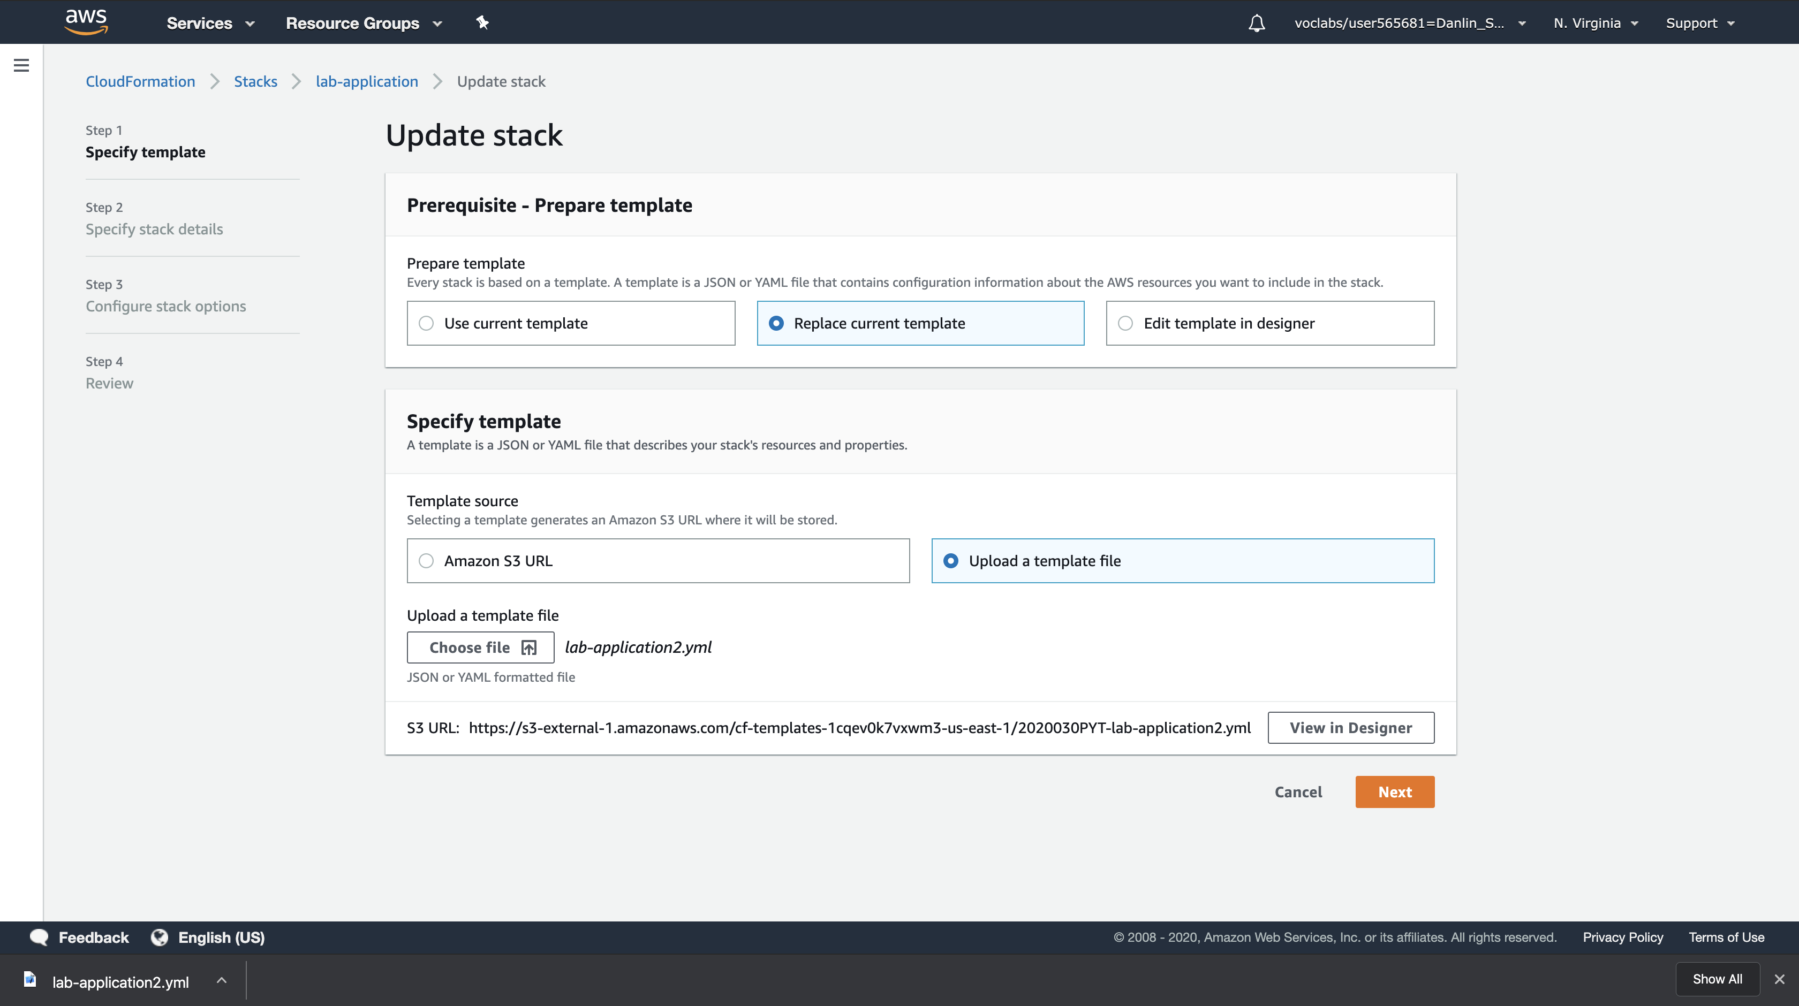Select Edit template in designer option
This screenshot has height=1006, width=1799.
(1125, 323)
